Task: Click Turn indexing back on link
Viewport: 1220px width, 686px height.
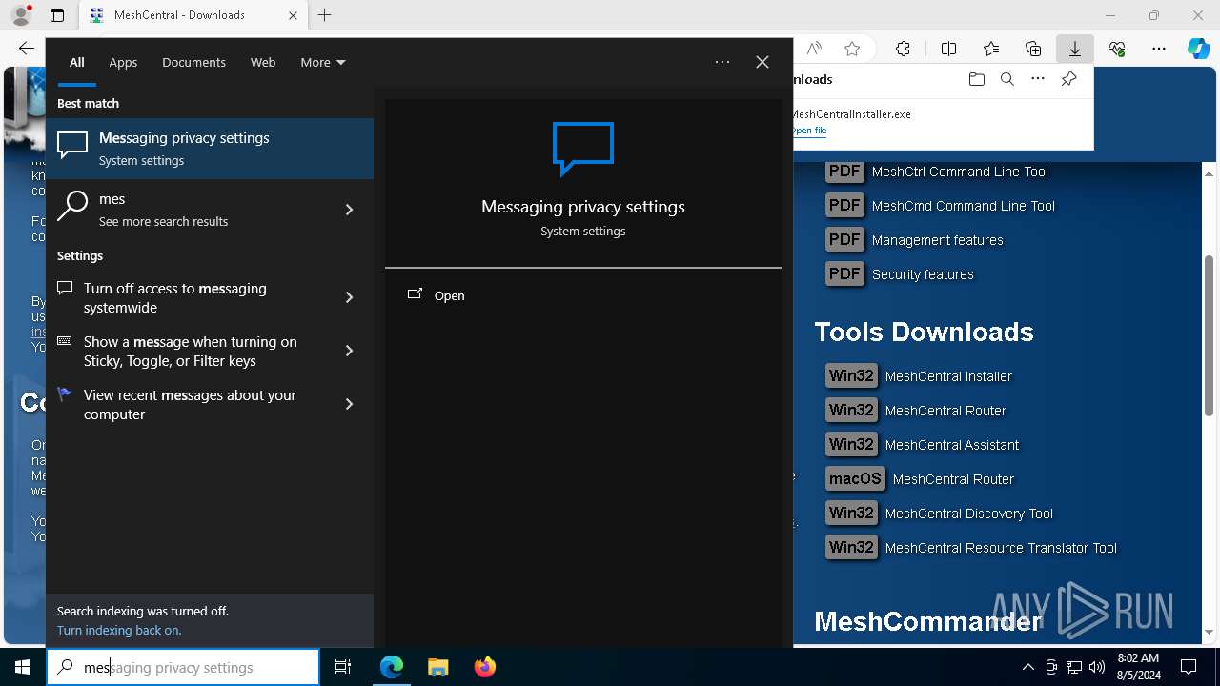Action: pyautogui.click(x=119, y=630)
